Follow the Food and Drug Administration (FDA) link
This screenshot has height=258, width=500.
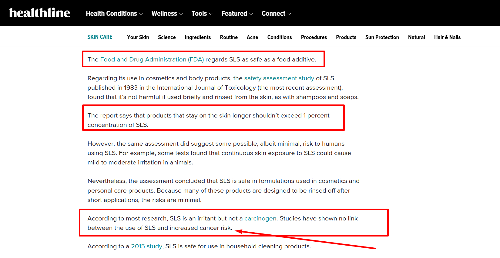pos(152,59)
